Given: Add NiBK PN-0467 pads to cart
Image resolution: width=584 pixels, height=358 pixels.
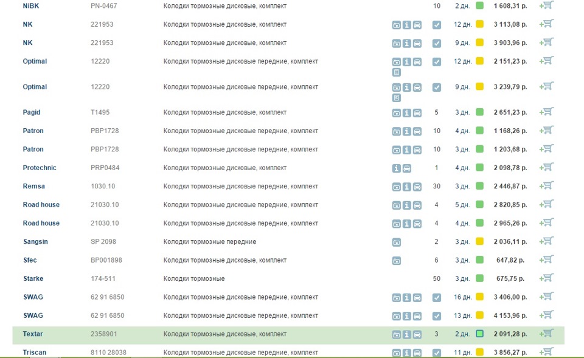Looking at the screenshot, I should (546, 5).
